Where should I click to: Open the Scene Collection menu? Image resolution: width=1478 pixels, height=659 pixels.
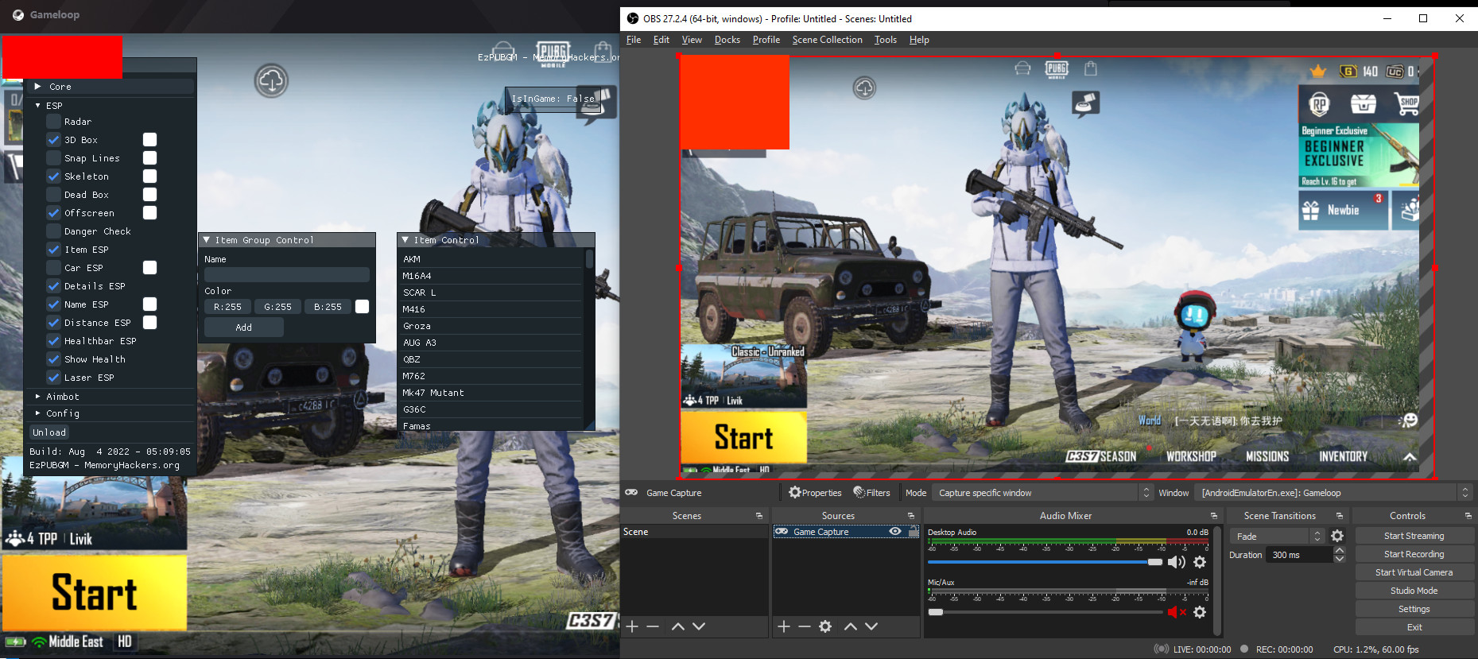[x=827, y=40]
